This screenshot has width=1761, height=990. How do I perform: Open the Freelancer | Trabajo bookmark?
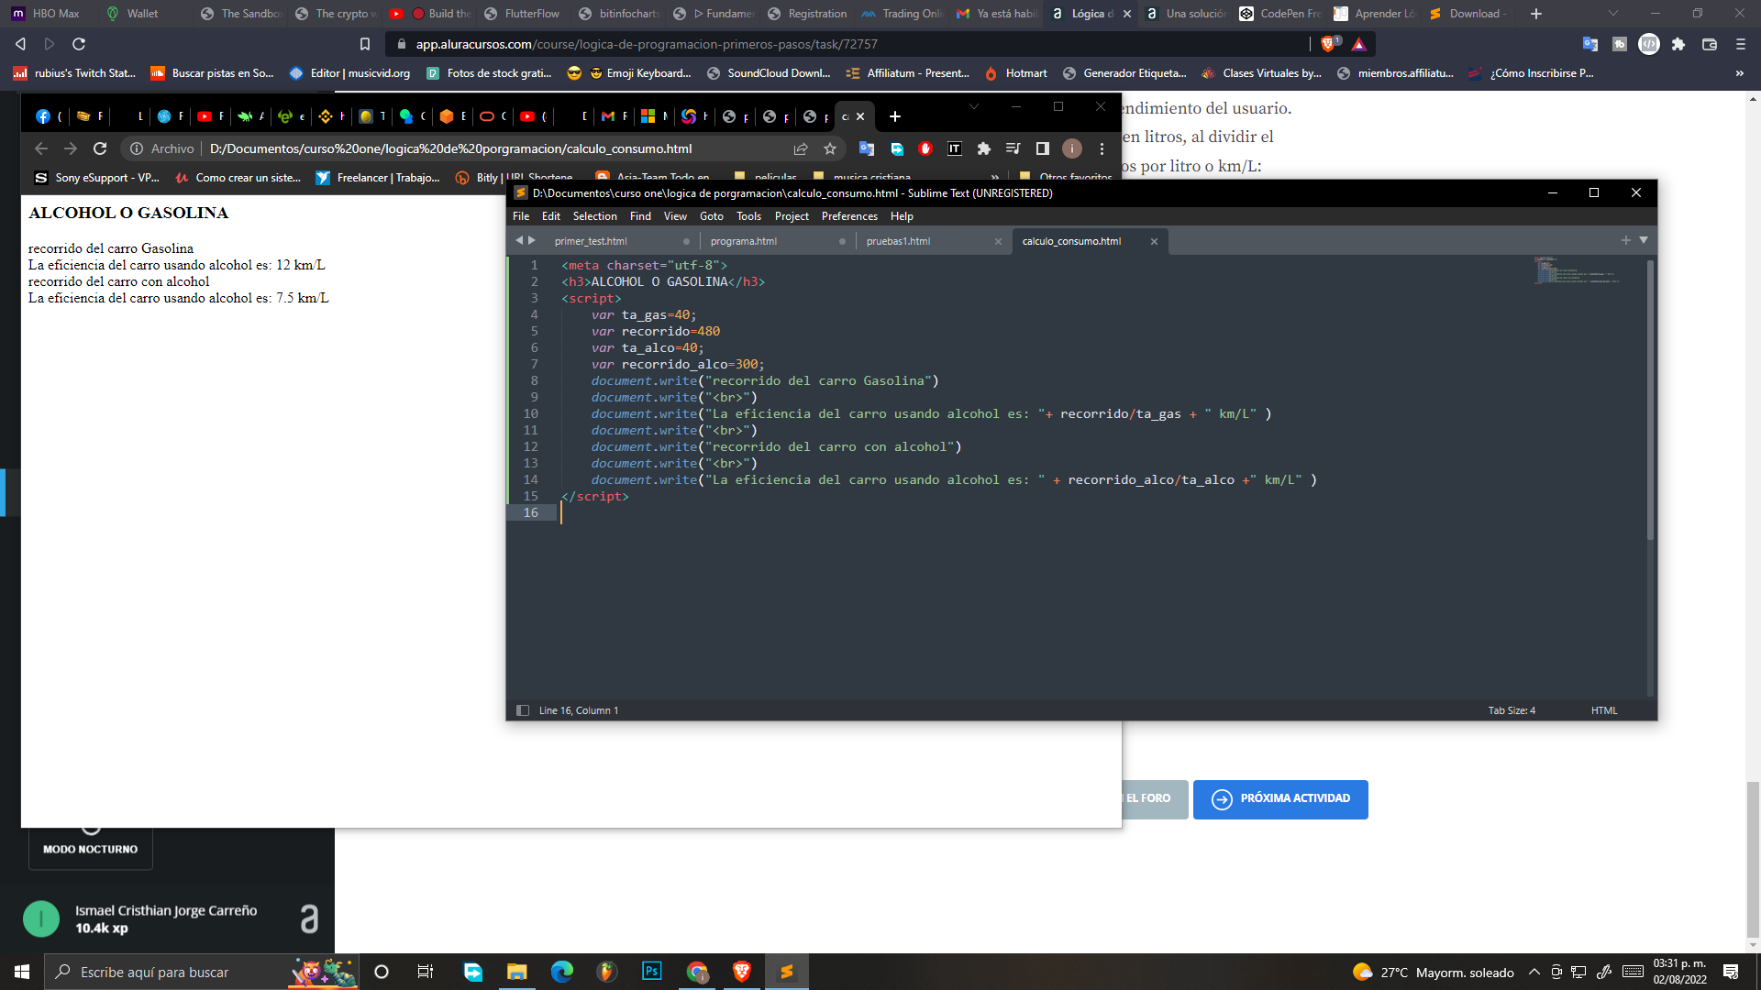377,178
